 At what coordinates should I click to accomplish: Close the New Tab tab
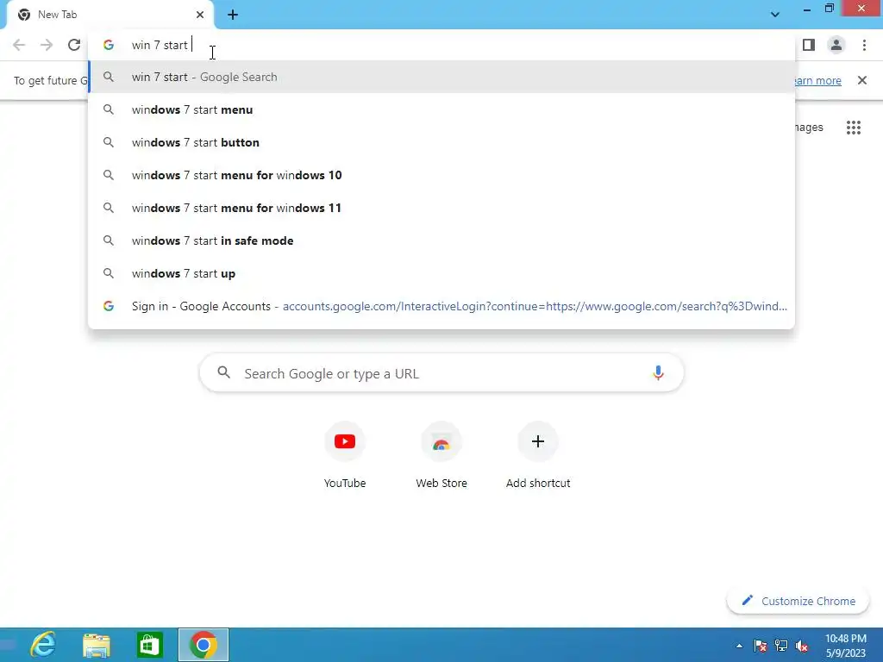(200, 15)
